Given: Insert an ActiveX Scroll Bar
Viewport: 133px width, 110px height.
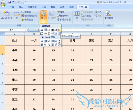Looking at the screenshot, I should pos(59,41).
